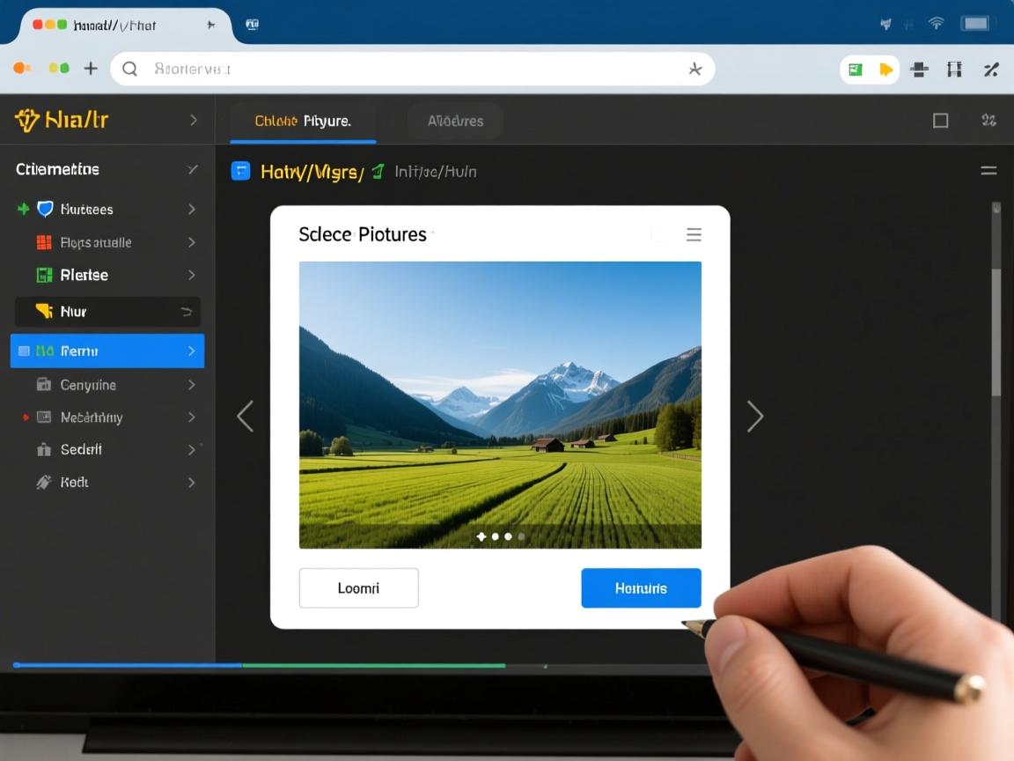This screenshot has width=1014, height=761.
Task: Click the blue Hortunis button
Action: click(x=641, y=587)
